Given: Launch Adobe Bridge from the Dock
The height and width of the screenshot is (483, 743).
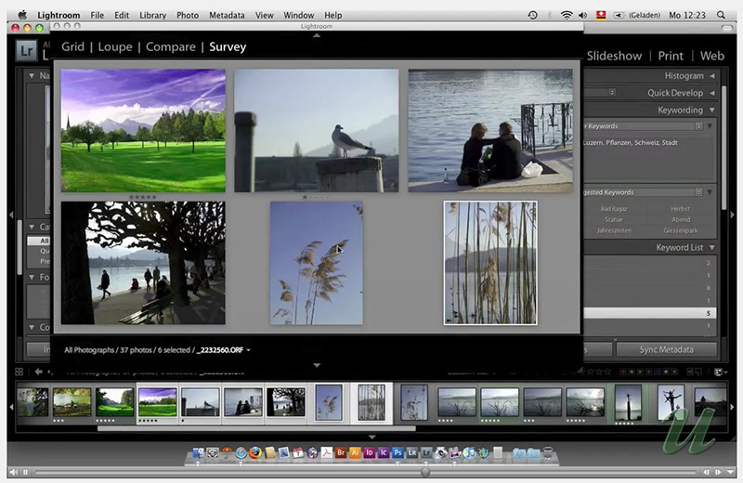Looking at the screenshot, I should 341,453.
